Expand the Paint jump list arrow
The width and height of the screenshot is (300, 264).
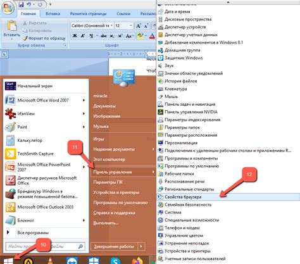coord(84,127)
